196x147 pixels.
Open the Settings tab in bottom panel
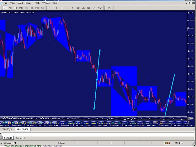coord(8,138)
